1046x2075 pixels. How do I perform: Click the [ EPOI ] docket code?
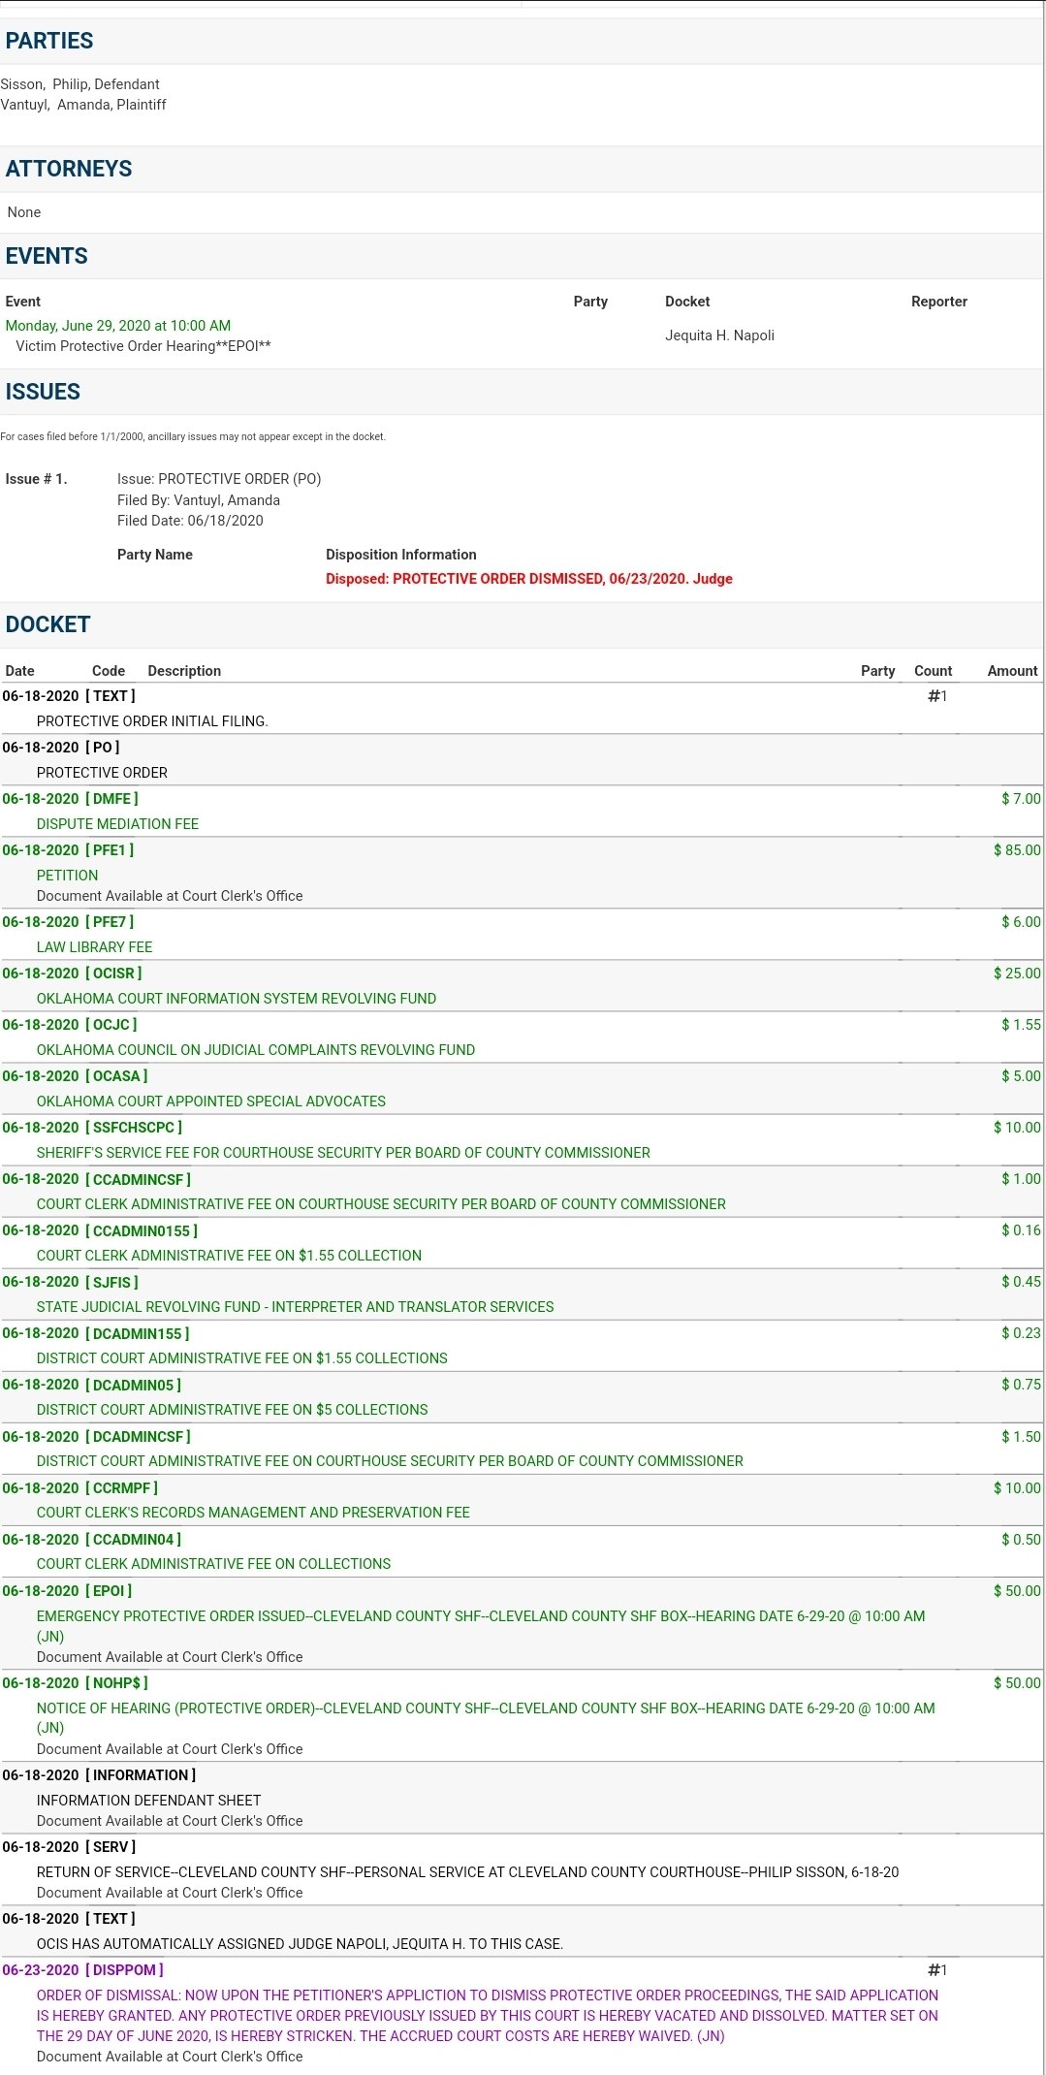click(x=109, y=1590)
